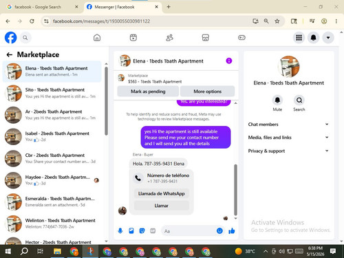Click phone number +1 787-395-9431 text

(x=162, y=181)
